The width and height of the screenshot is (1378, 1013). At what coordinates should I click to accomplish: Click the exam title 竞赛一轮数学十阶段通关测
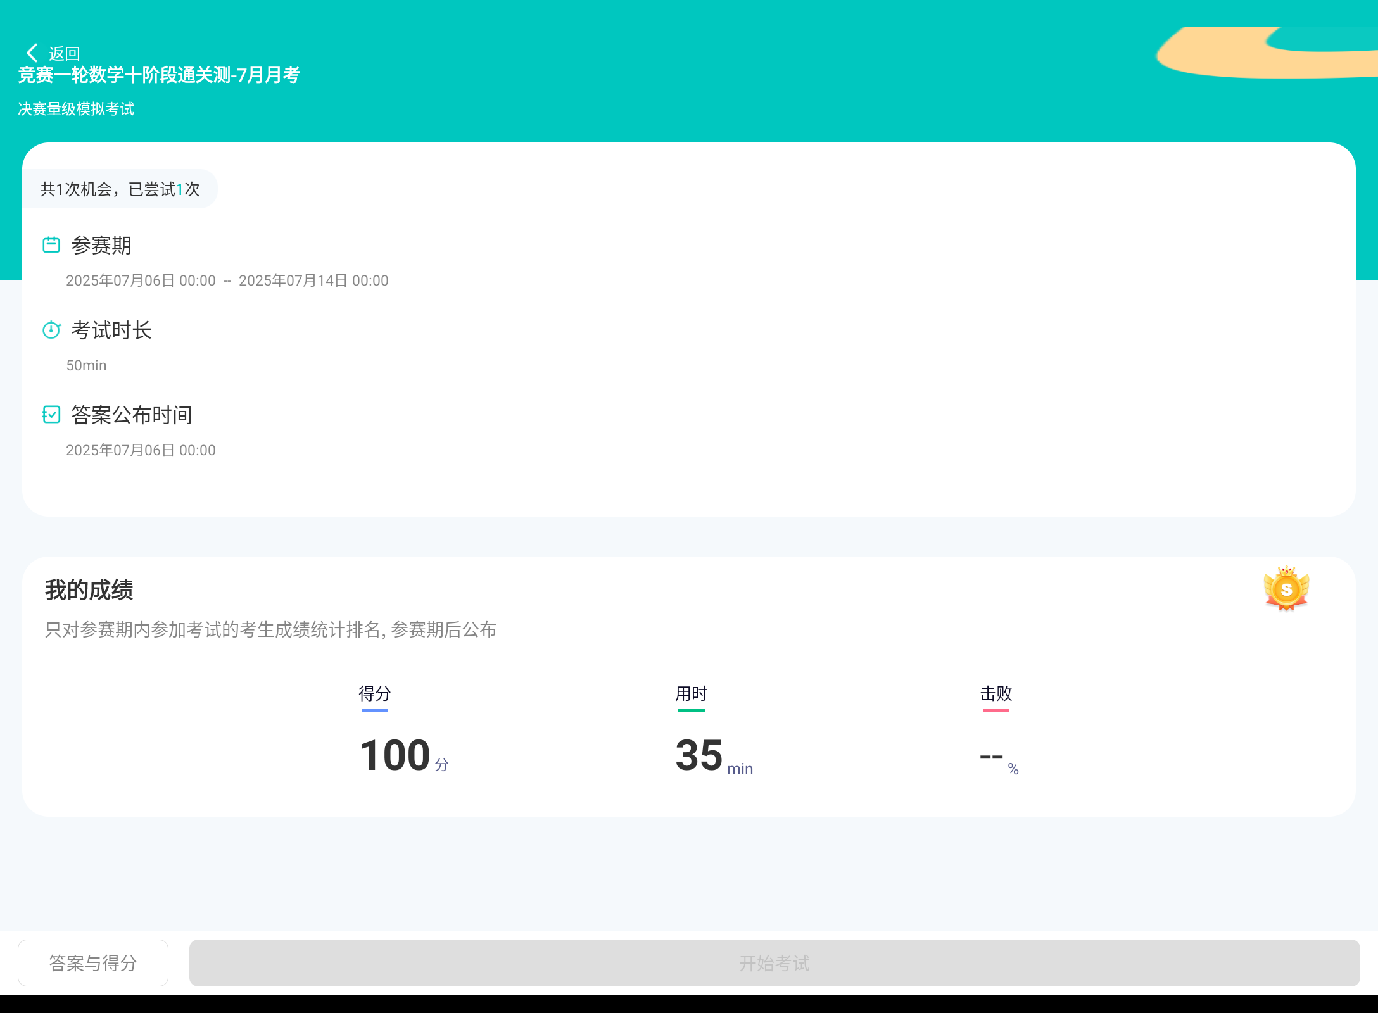click(x=159, y=75)
